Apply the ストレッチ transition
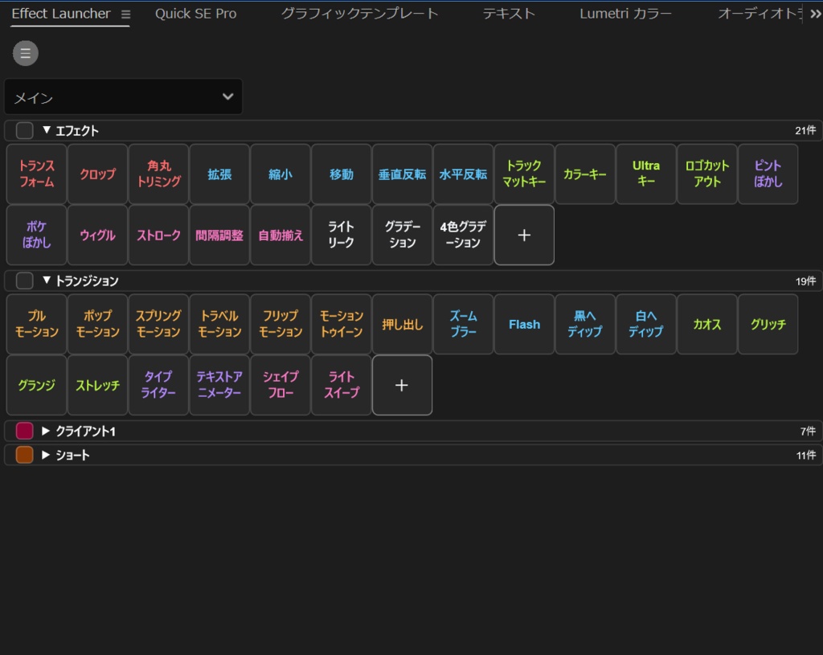This screenshot has width=823, height=655. tap(97, 385)
